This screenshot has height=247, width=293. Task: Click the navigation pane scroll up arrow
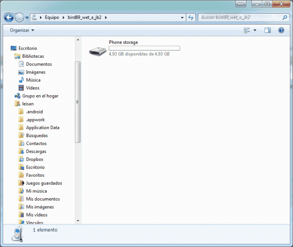pos(78,40)
